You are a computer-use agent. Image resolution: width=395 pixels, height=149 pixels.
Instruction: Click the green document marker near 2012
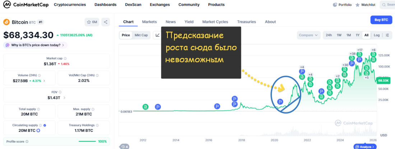(145, 107)
